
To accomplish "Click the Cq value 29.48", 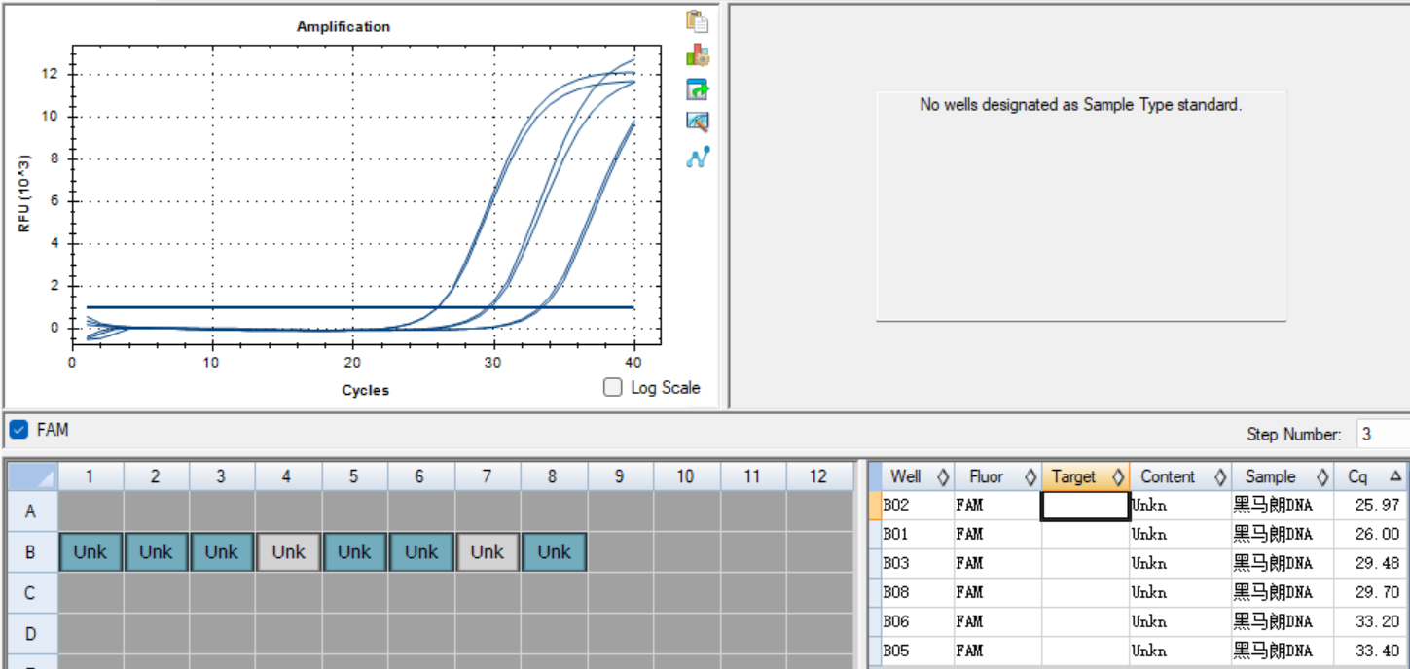I will pyautogui.click(x=1379, y=563).
